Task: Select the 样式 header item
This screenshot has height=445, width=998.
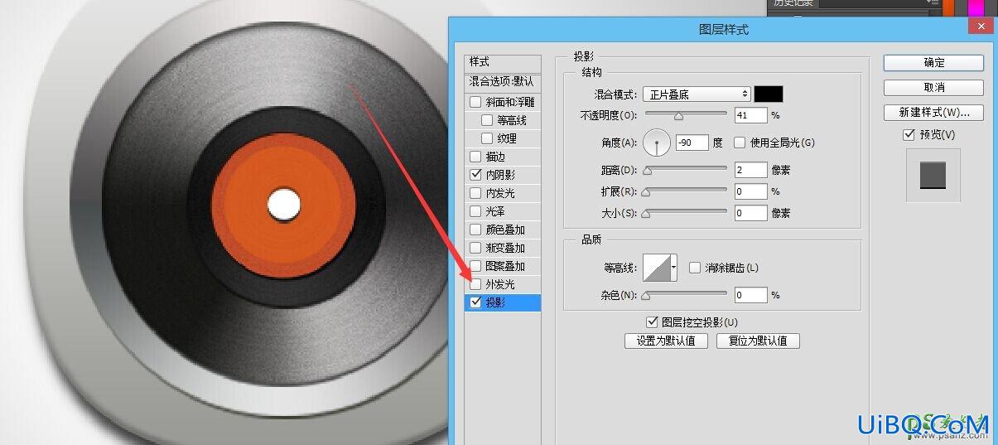Action: point(503,62)
